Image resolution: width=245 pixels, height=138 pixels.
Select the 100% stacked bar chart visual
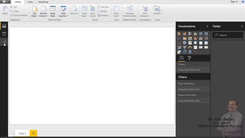(x=201, y=33)
